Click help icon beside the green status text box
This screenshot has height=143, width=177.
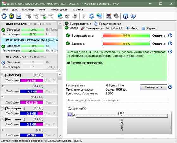[x=170, y=52]
